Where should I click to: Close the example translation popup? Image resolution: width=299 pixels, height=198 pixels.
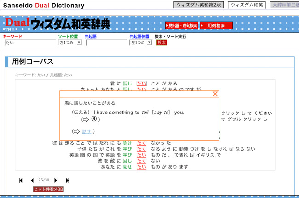pos(215,94)
